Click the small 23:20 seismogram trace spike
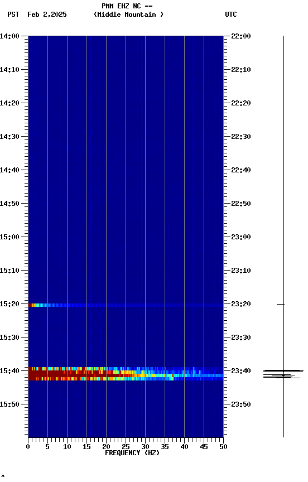 click(x=281, y=305)
